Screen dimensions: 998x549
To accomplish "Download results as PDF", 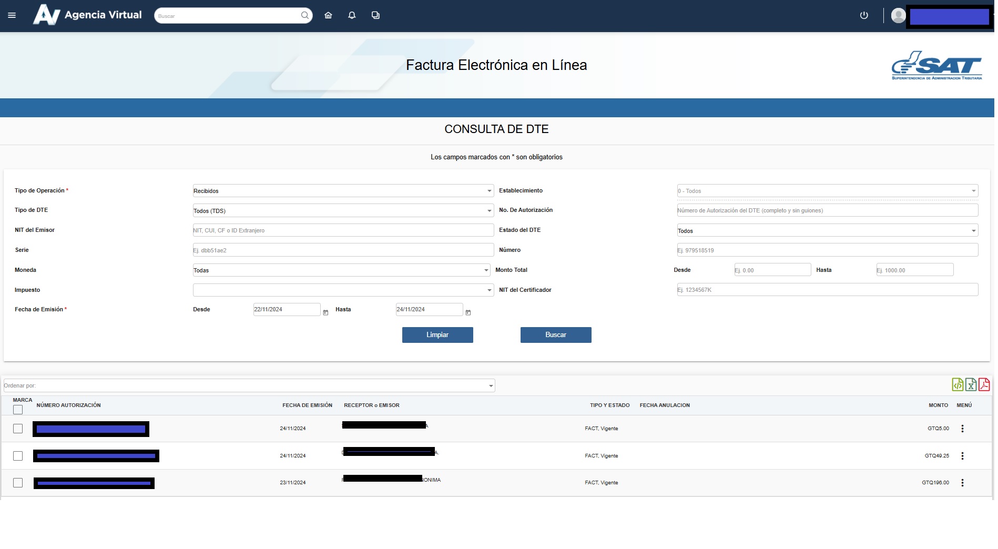I will [x=984, y=385].
